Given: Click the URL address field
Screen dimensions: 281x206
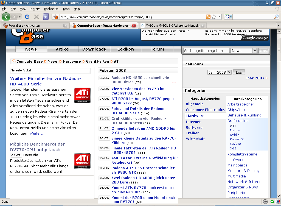Looking at the screenshot, I should [133, 17].
